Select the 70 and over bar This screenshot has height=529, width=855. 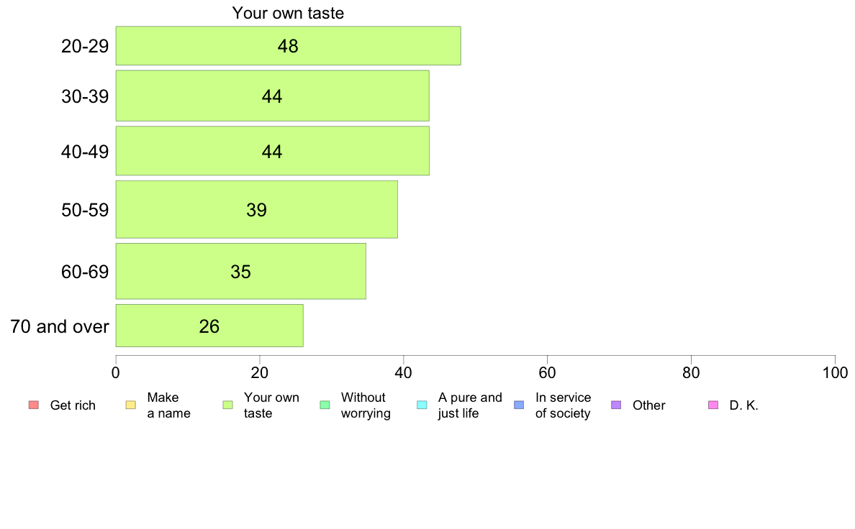[x=209, y=326]
